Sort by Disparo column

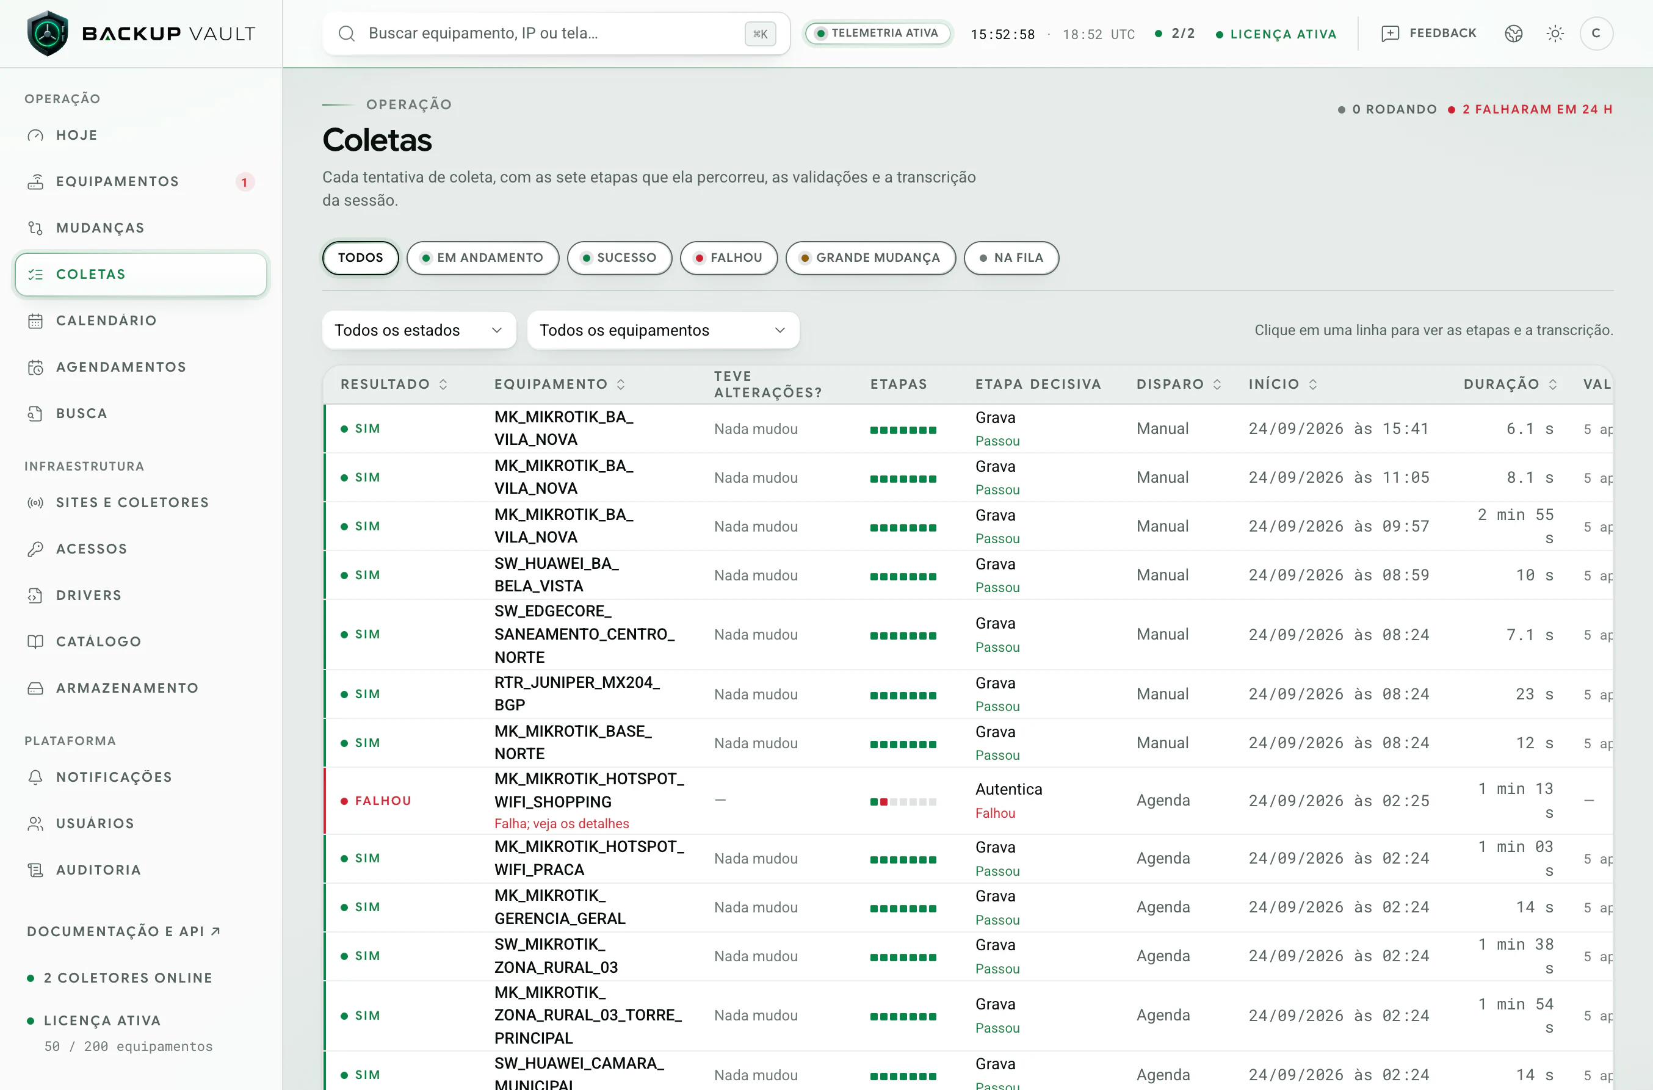pyautogui.click(x=1178, y=384)
